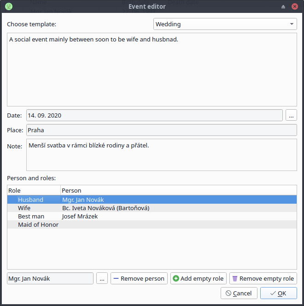
Task: Select the Maid of Honor role row
Action: coord(152,224)
